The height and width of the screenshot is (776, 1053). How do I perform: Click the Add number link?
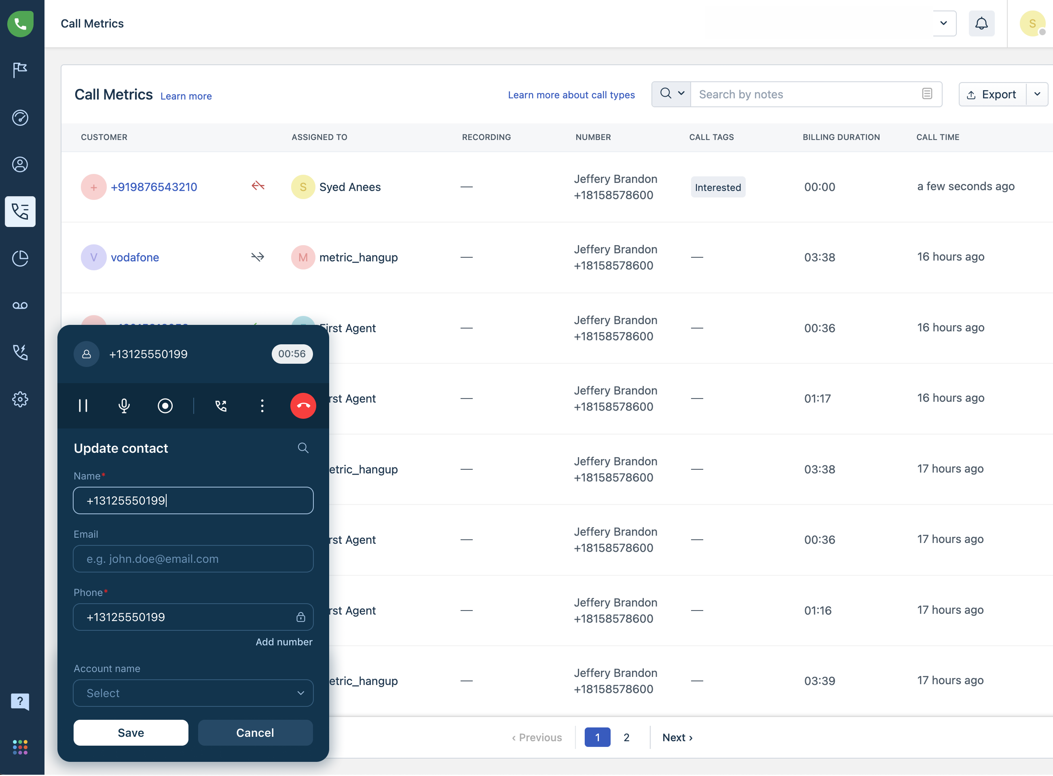pos(284,642)
